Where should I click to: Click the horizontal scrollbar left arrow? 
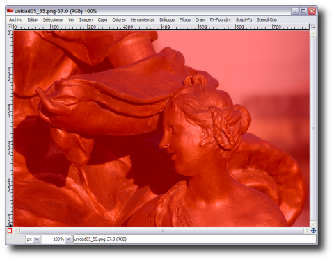pos(16,230)
